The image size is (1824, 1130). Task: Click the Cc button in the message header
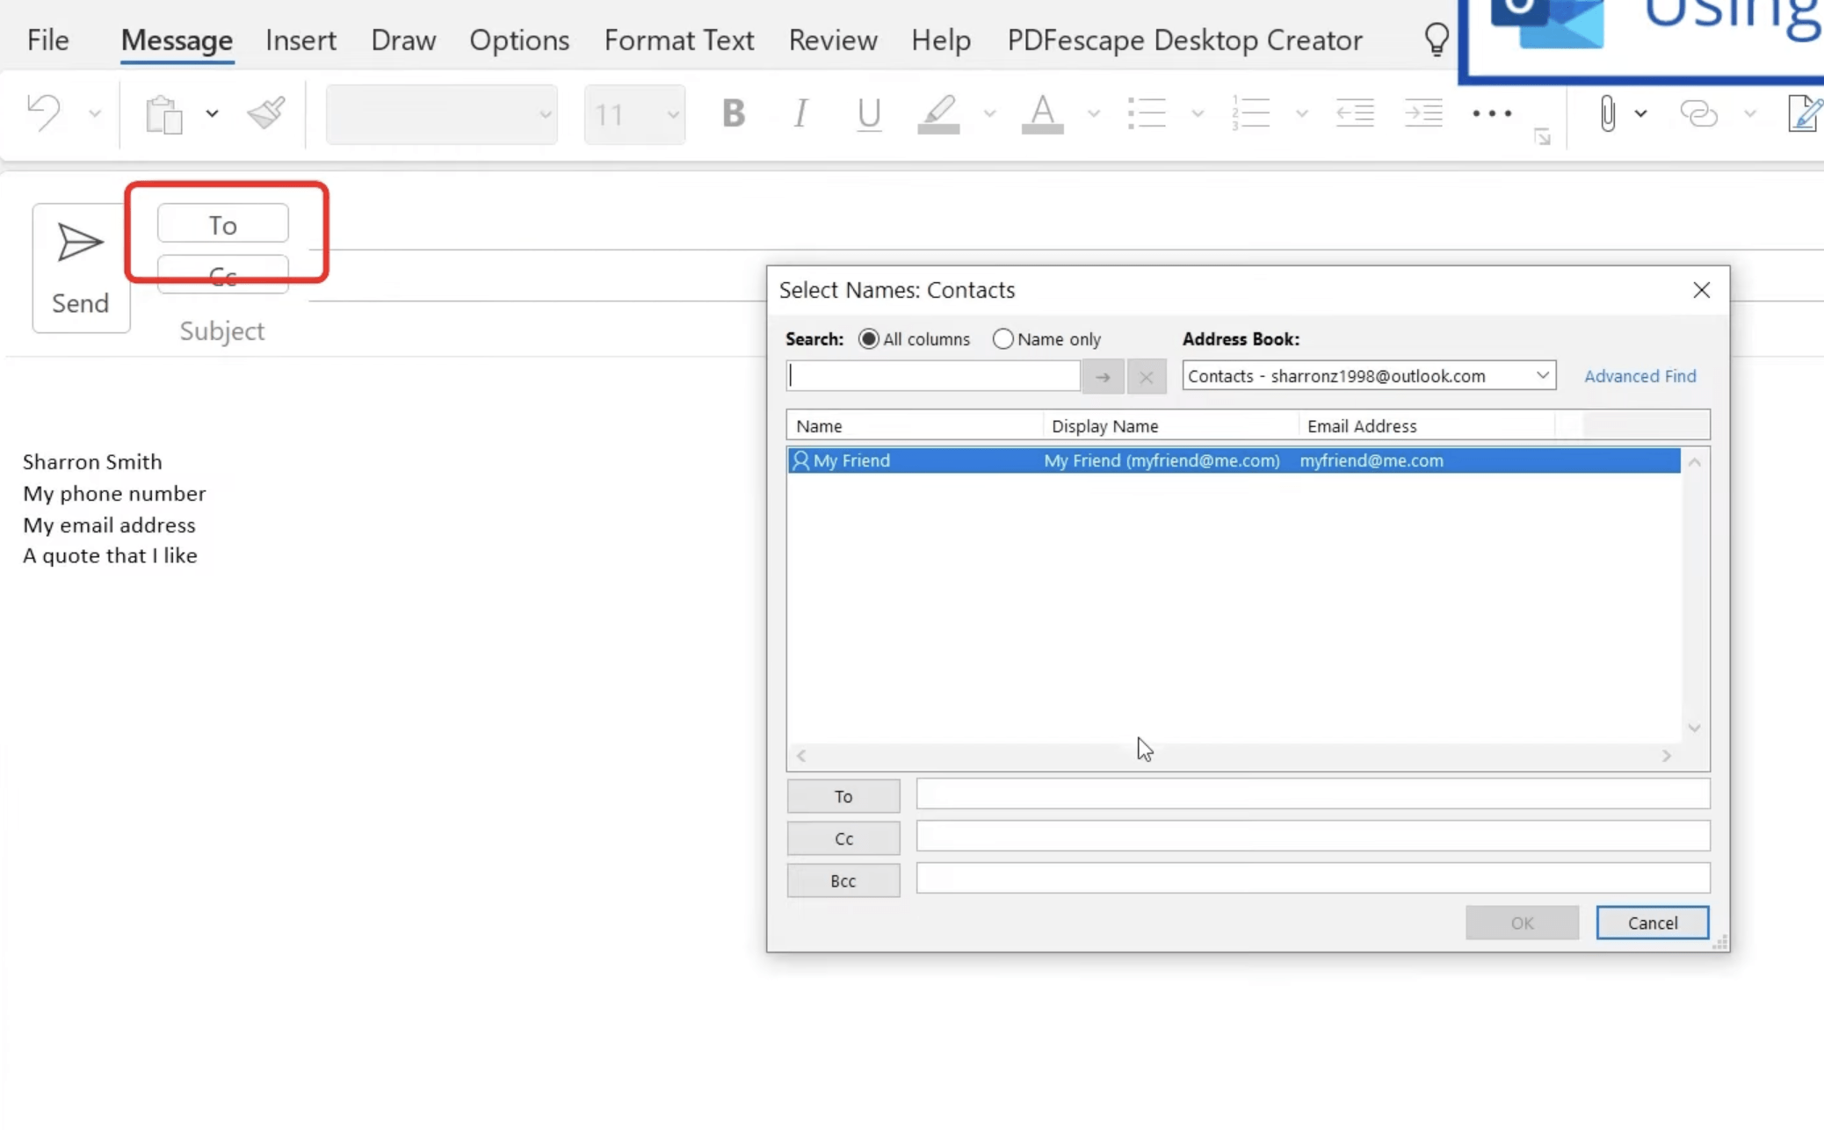[223, 276]
